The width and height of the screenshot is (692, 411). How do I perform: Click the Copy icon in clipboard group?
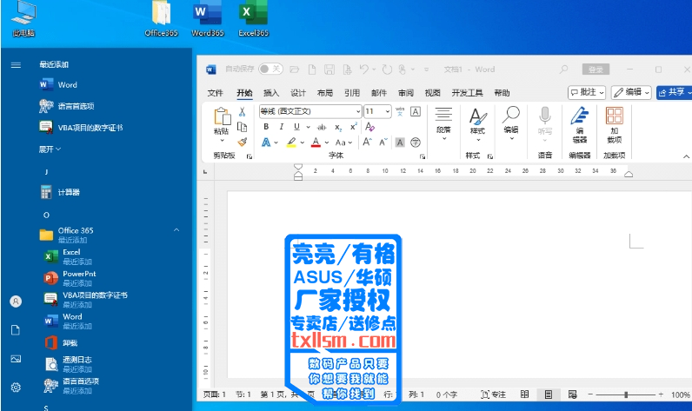[x=242, y=128]
